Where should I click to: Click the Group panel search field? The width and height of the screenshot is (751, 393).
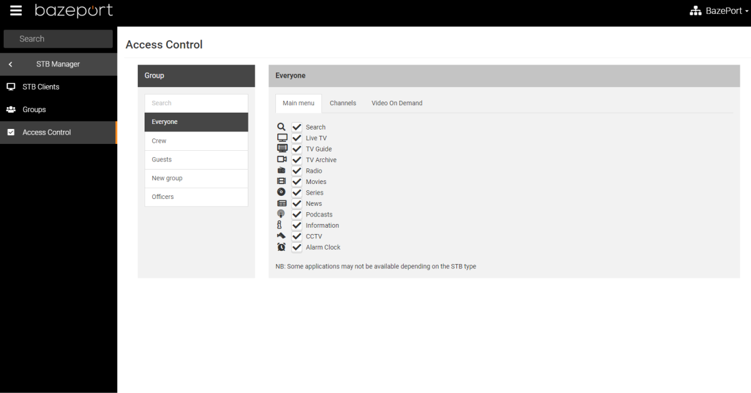pos(197,103)
